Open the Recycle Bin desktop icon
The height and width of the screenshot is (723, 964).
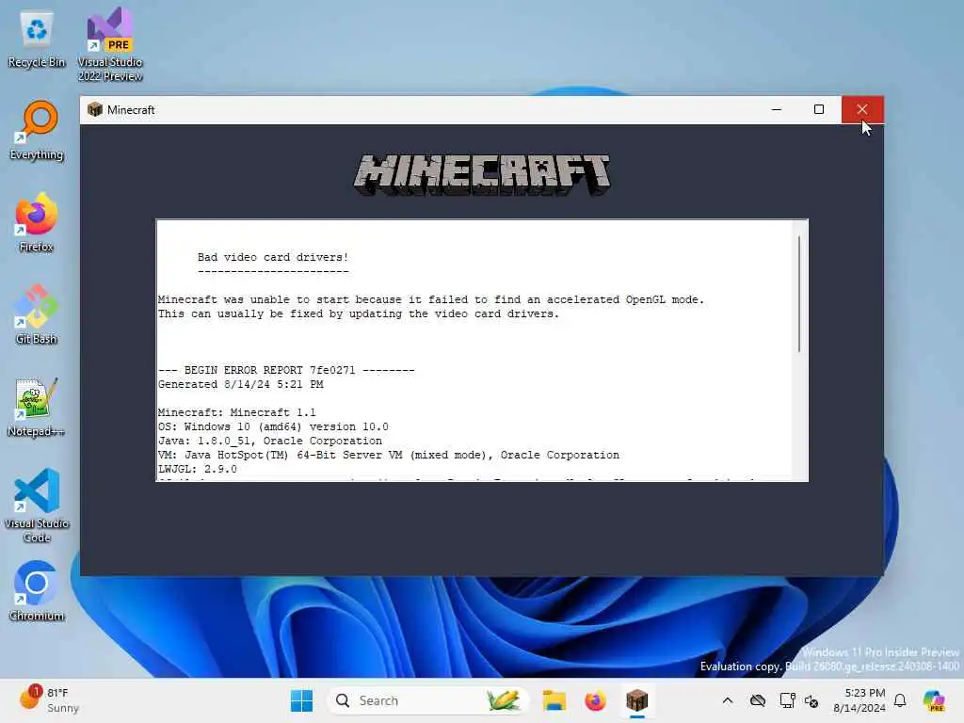tap(37, 40)
